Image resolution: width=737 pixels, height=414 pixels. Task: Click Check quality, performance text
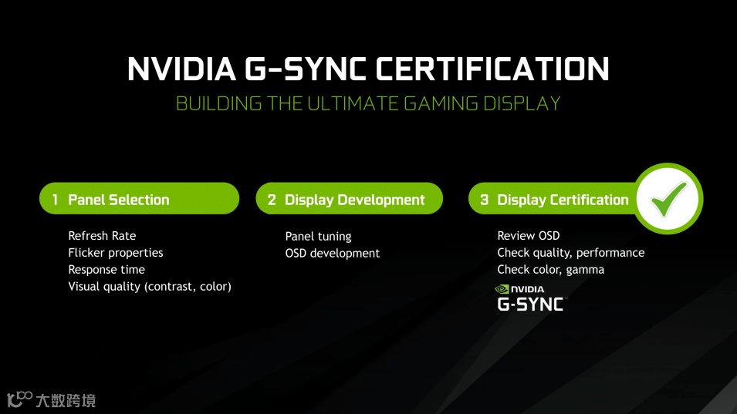(x=571, y=253)
